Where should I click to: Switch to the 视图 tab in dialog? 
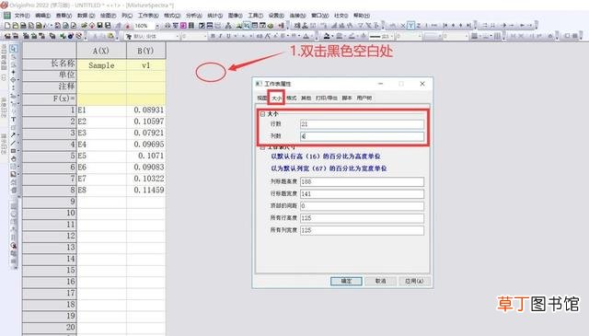[x=261, y=98]
